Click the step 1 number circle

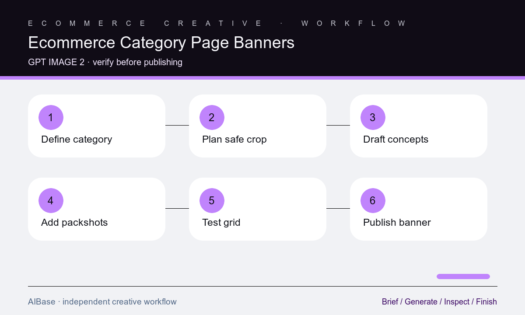[x=51, y=117]
